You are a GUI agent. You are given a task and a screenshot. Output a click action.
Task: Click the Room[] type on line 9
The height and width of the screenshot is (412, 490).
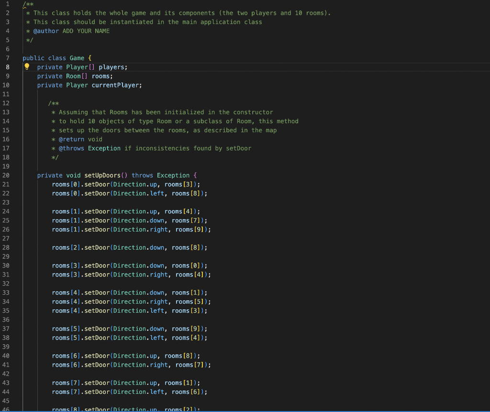(x=77, y=76)
